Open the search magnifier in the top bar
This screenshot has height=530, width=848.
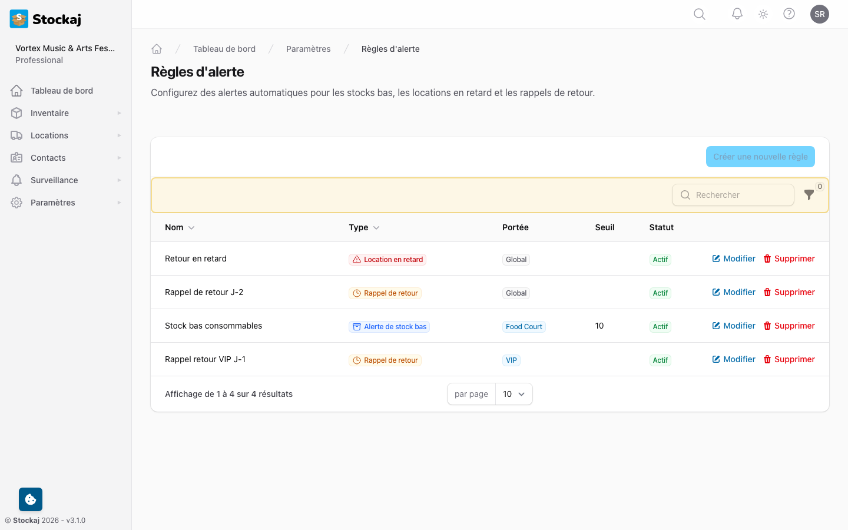point(699,14)
